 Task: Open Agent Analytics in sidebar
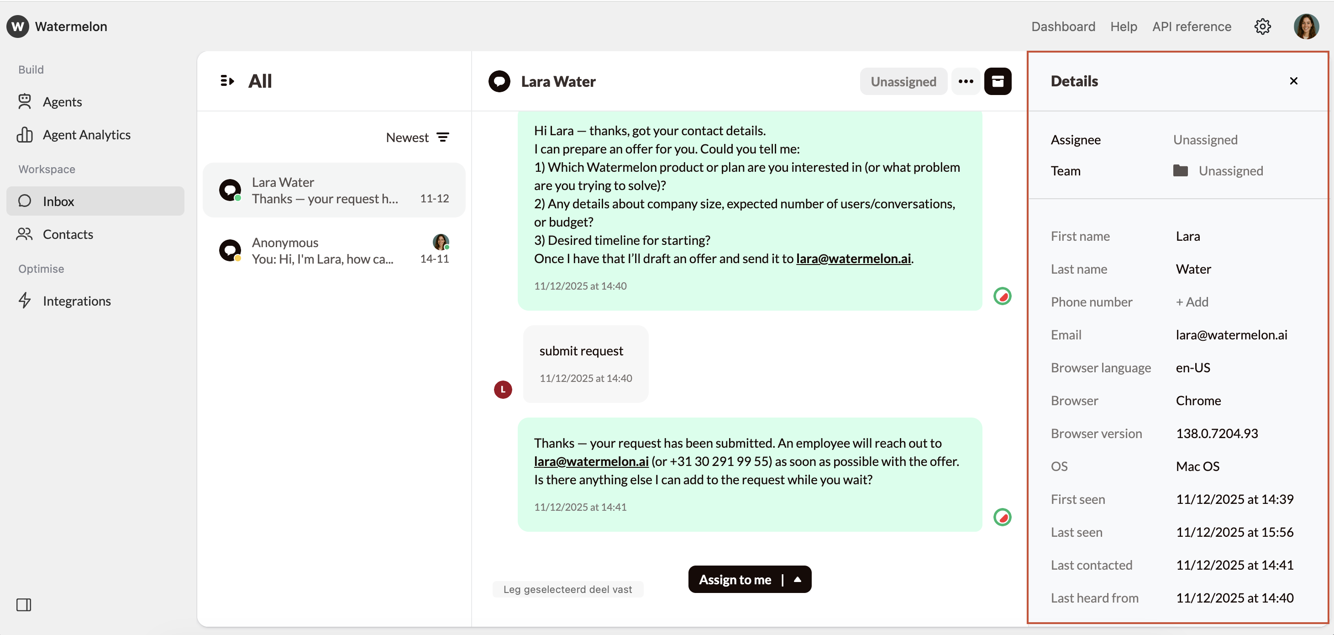[86, 135]
